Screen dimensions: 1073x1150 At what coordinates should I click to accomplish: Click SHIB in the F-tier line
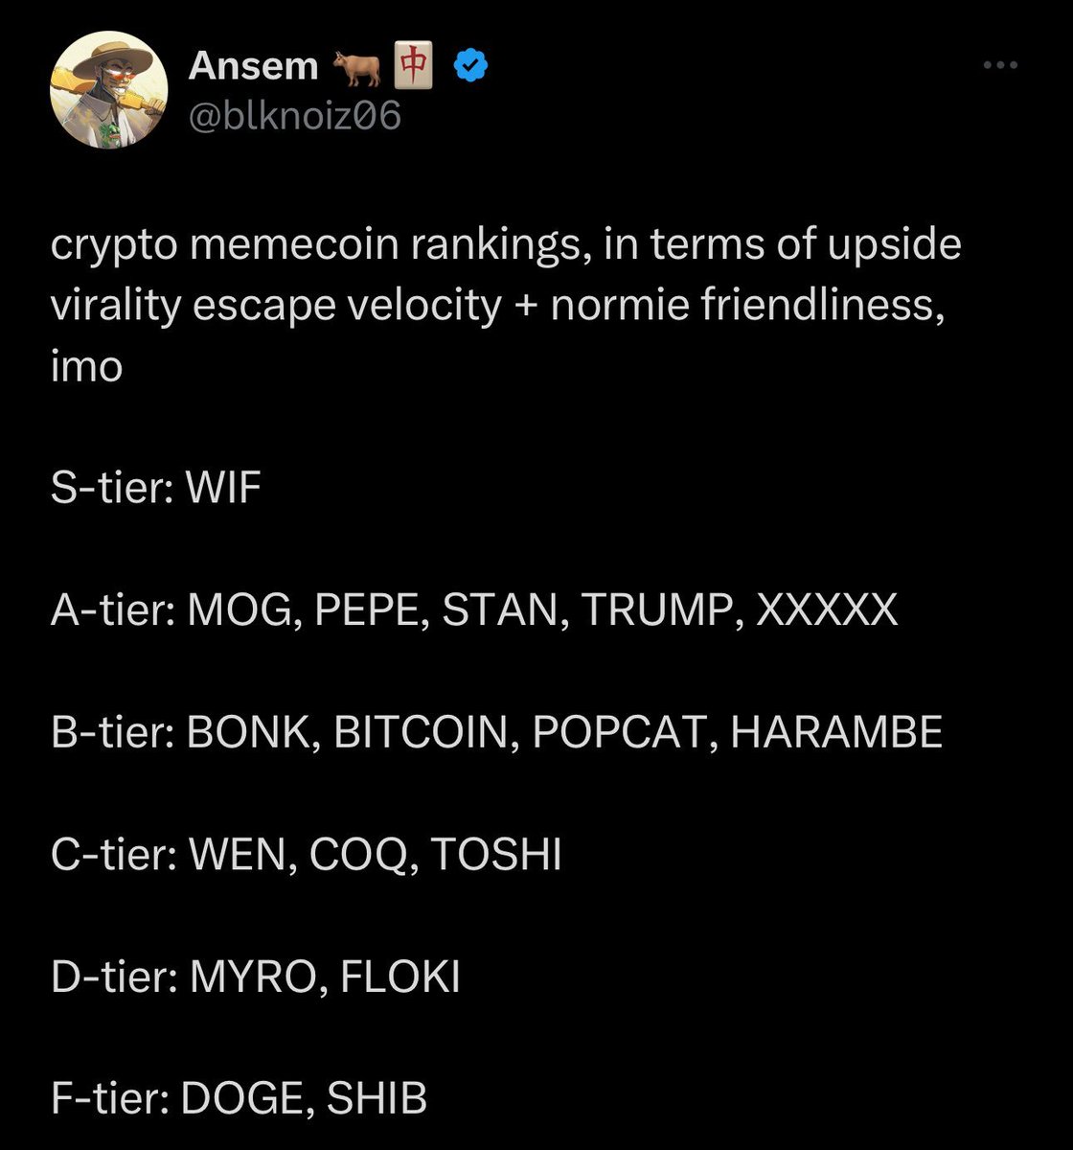377,1099
